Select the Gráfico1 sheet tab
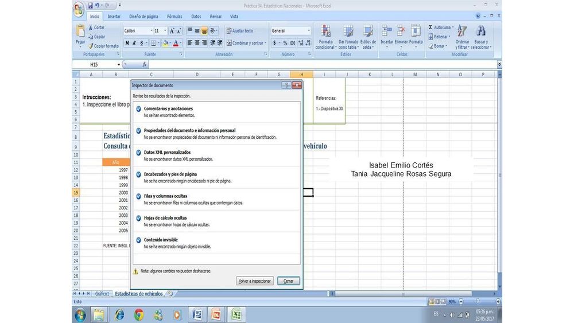 102,294
